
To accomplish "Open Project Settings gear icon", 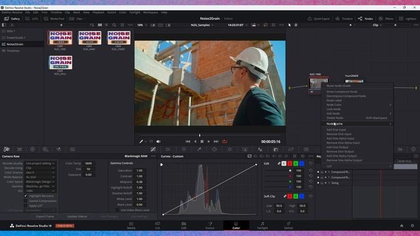I will 412,226.
